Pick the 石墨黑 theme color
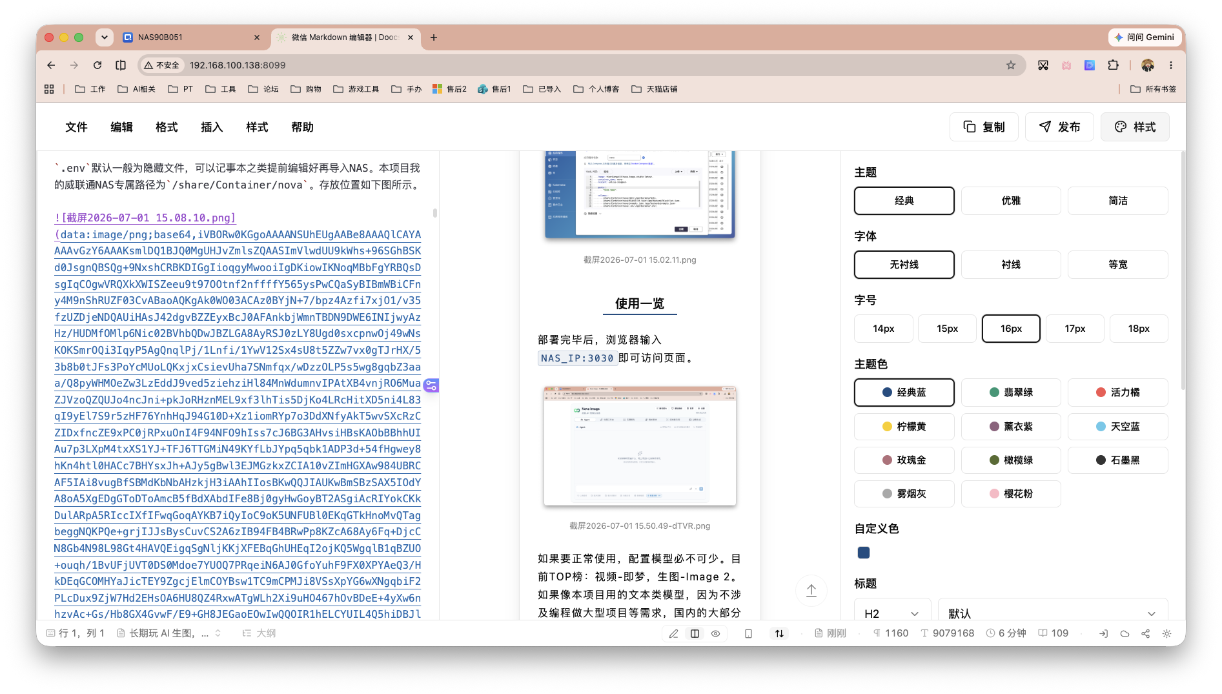This screenshot has width=1222, height=694. (x=1118, y=460)
